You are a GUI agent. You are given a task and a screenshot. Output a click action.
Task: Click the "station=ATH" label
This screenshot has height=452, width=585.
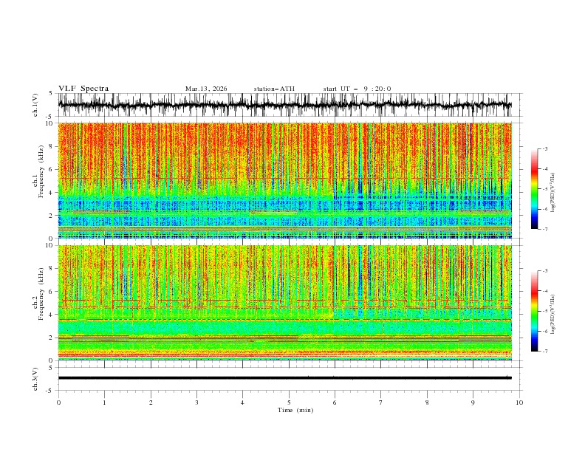tap(274, 89)
